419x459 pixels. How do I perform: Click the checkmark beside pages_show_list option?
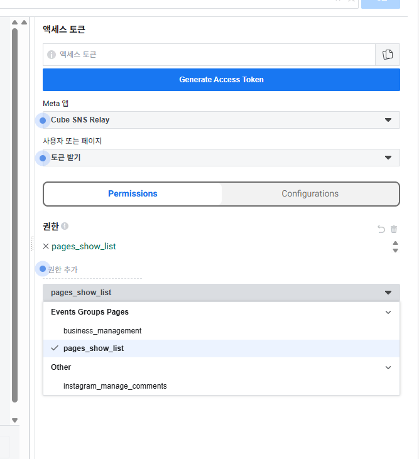tap(55, 348)
